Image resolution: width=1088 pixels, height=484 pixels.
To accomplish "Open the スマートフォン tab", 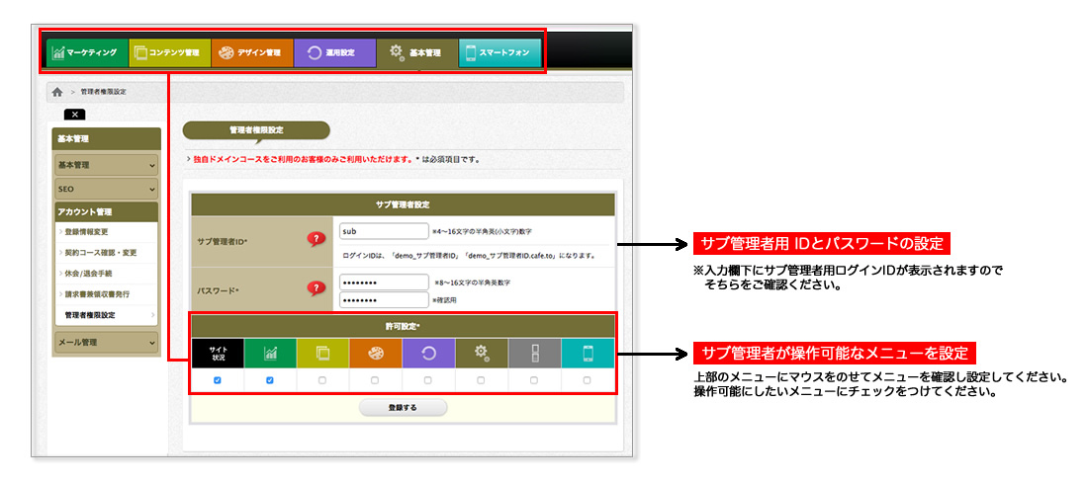I will 499,52.
